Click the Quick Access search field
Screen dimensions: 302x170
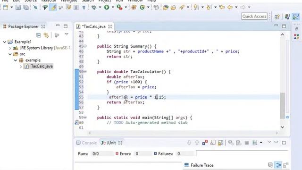(254, 17)
